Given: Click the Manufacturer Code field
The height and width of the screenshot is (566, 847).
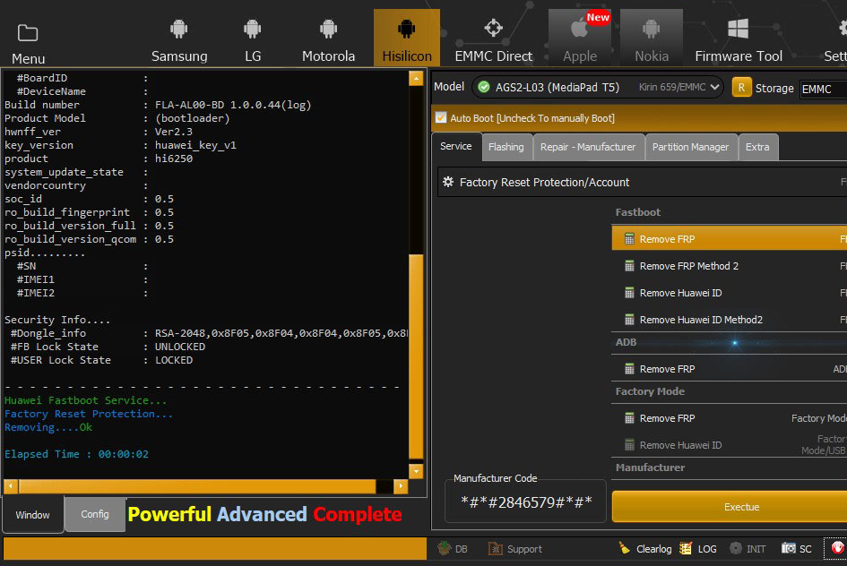Looking at the screenshot, I should coord(526,502).
